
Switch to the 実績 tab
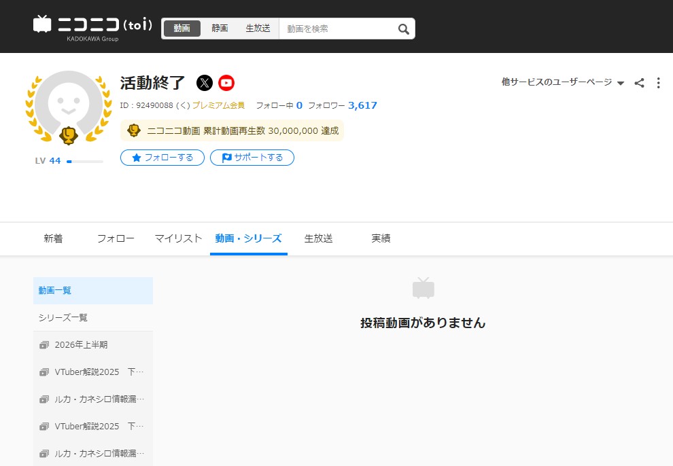381,238
